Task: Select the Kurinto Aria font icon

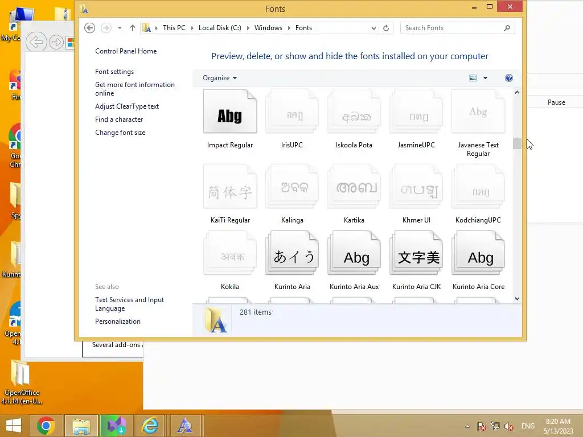Action: point(292,253)
